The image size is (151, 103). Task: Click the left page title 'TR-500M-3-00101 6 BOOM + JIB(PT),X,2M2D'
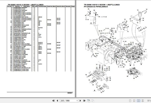coord(25,5)
